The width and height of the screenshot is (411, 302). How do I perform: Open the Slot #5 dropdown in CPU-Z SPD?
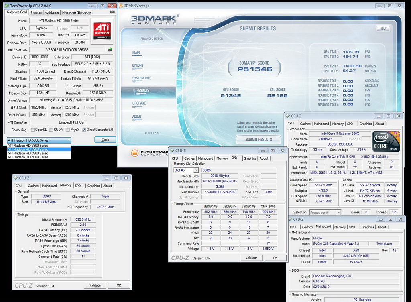click(x=186, y=170)
